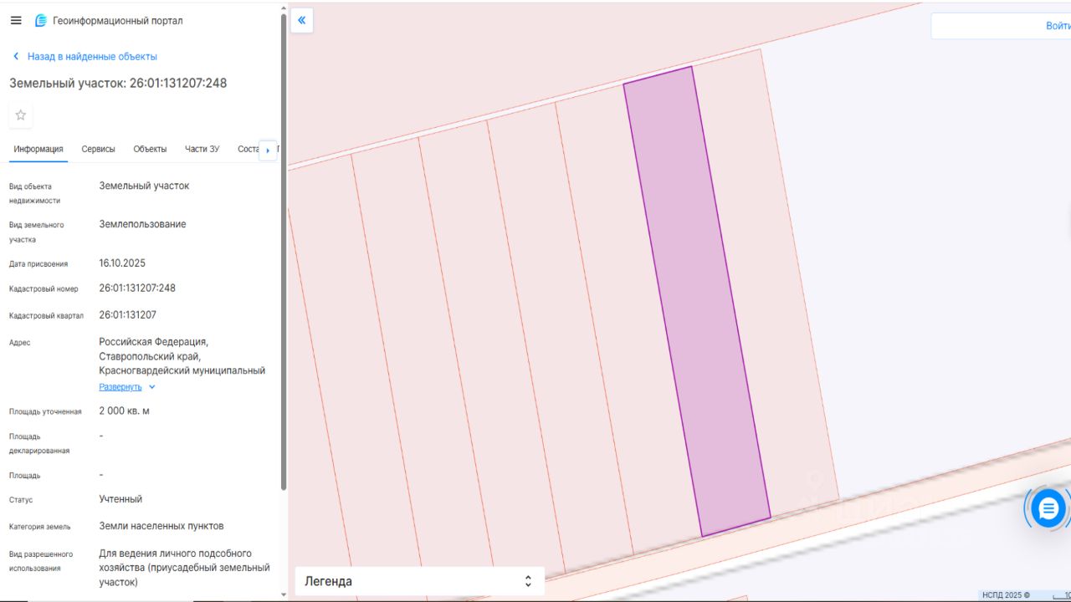Click the side panel vertical scrollbar
The height and width of the screenshot is (602, 1071).
284,251
